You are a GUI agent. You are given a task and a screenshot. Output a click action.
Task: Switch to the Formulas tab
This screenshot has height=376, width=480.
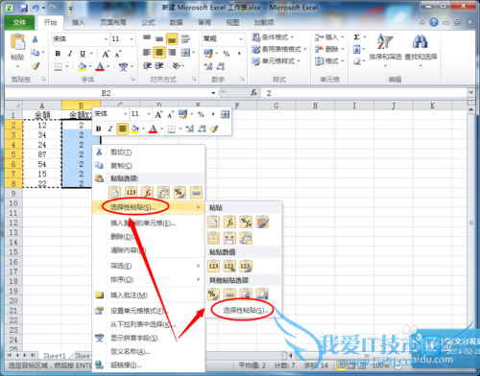(148, 22)
